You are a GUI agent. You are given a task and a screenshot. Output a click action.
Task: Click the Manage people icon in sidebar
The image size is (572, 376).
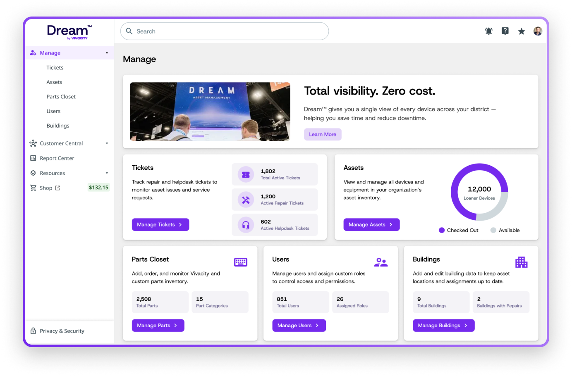coord(33,52)
